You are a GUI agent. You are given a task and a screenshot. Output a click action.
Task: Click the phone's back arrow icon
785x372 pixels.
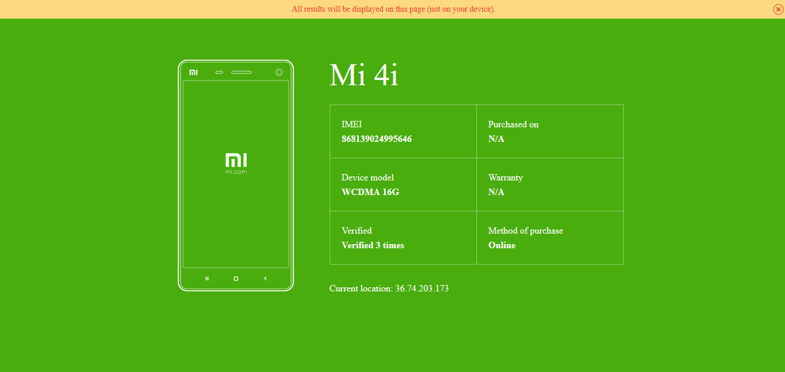[265, 279]
